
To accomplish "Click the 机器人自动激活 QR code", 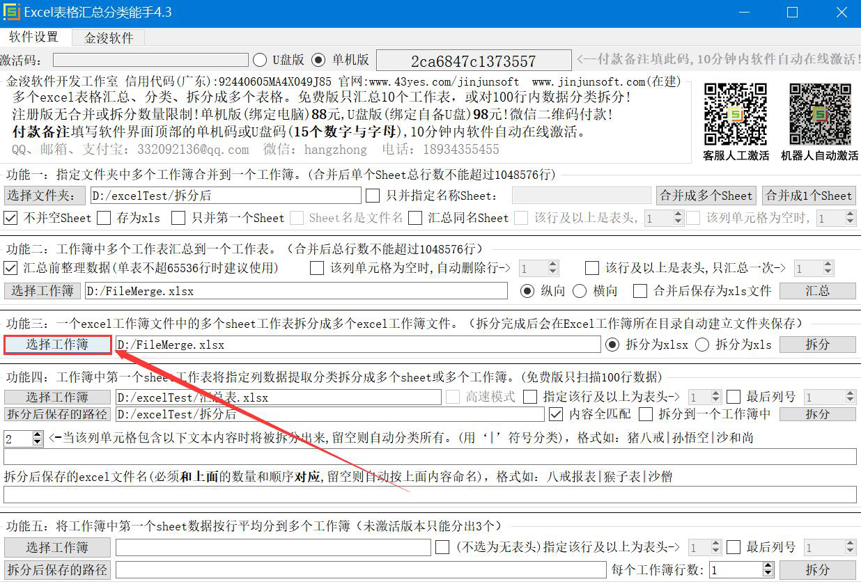I will tap(820, 114).
